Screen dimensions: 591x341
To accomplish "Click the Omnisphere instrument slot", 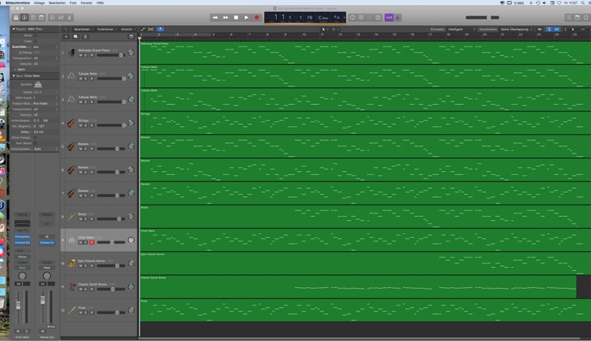I will (x=22, y=236).
